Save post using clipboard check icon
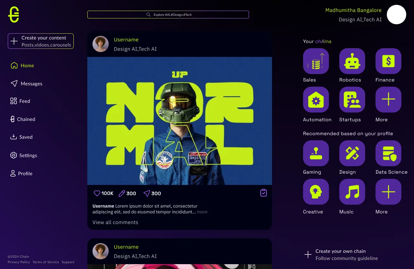 tap(264, 193)
